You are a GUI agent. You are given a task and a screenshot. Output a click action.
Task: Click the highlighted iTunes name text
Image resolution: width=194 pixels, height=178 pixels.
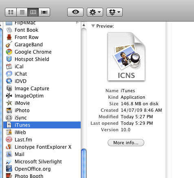click(x=22, y=125)
